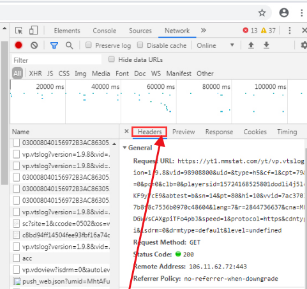
Task: Enable the Disable cache checkbox
Action: 140,45
